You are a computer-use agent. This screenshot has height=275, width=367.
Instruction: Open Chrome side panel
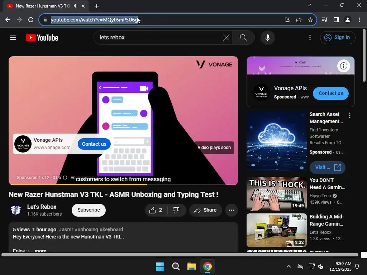pyautogui.click(x=336, y=20)
